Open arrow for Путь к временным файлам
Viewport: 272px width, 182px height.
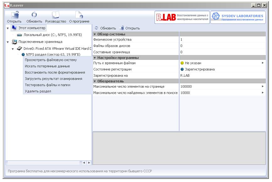point(263,63)
